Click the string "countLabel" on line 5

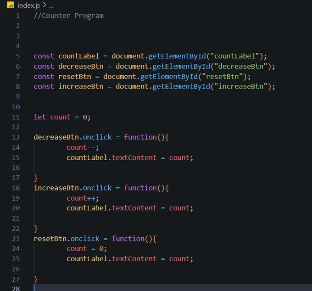[x=234, y=56]
